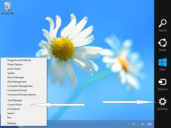This screenshot has width=171, height=128.
Task: Open Disk Management
Action: pos(17,82)
